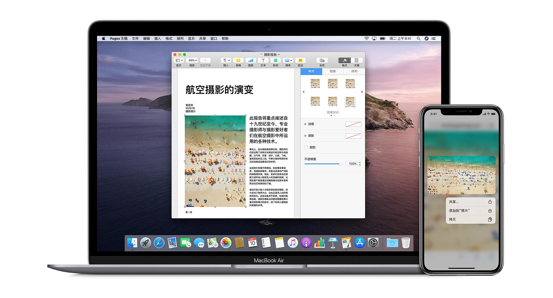
Task: Expand the Shadow (阴影) disclosure triangle
Action: coord(305,136)
